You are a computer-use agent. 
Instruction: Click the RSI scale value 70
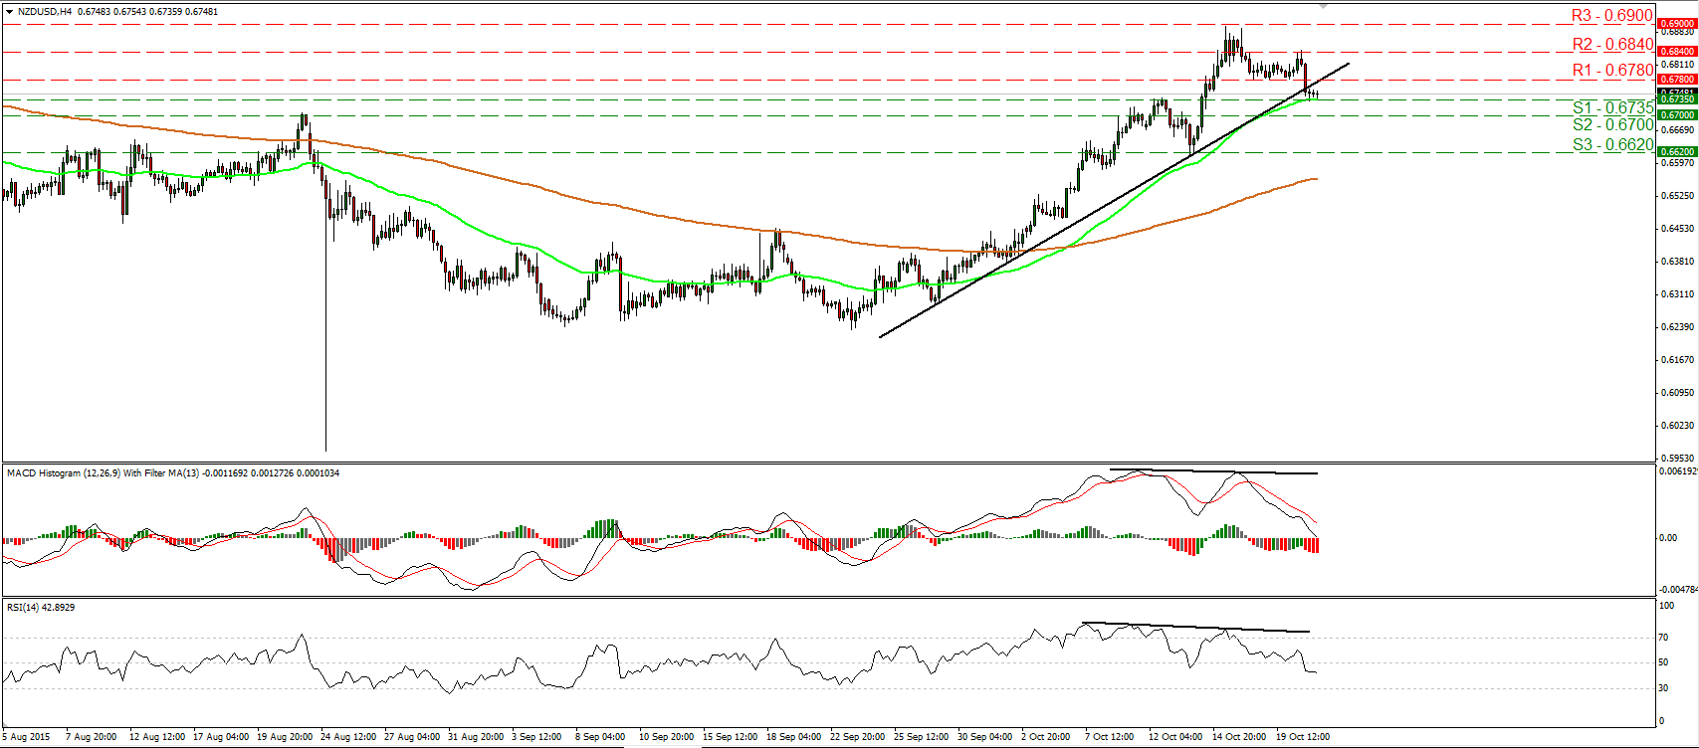[x=1663, y=638]
